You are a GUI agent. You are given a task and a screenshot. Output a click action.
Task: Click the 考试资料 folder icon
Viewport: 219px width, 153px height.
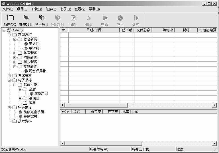(x=15, y=76)
